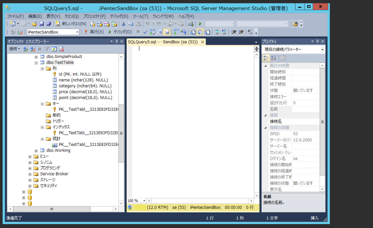Click the Database Engine Query icon
Image resolution: width=373 pixels, height=228 pixels.
point(93,24)
